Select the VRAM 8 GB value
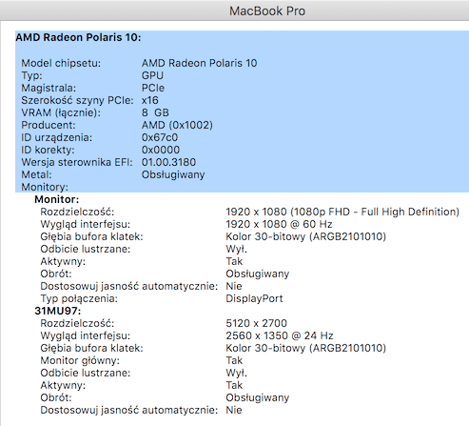 (x=155, y=112)
